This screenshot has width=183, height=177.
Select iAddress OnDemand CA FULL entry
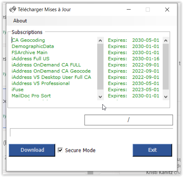pyautogui.click(x=46, y=65)
